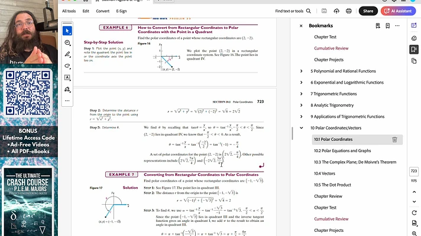The width and height of the screenshot is (421, 236).
Task: Click the EXAMPLE 6 heading in the page
Action: (x=115, y=28)
